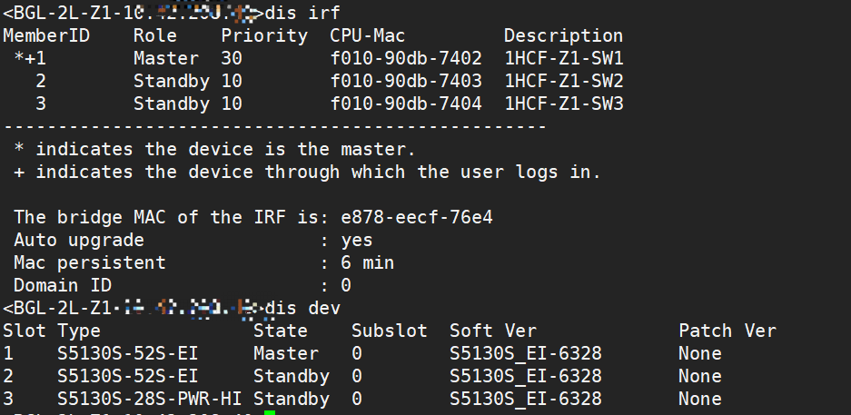Click the 'CPU-Mac' column header
This screenshot has width=851, height=415.
pyautogui.click(x=368, y=35)
